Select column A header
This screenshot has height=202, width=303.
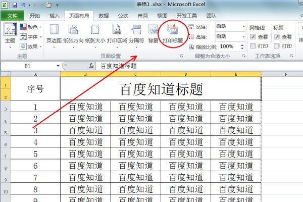tap(35, 74)
